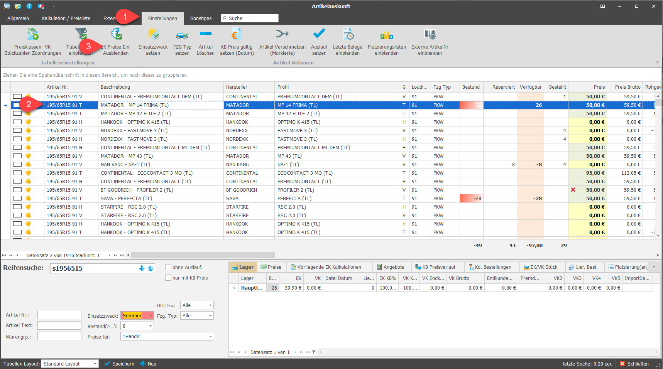Screen dimensions: 663x369
Task: Click the Warengrp. input field
Action: click(x=59, y=336)
